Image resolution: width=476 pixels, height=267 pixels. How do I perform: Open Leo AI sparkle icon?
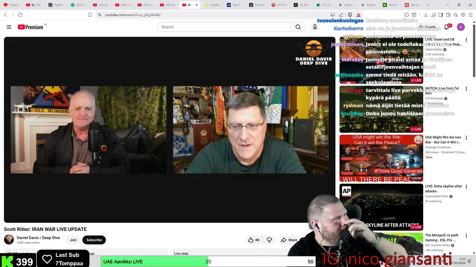click(456, 15)
